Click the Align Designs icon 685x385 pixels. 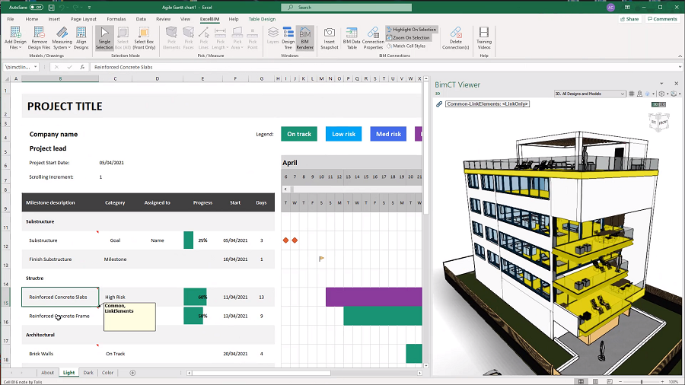(x=81, y=33)
